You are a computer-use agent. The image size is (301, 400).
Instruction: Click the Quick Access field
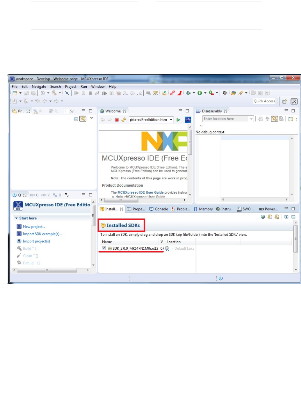tap(264, 101)
